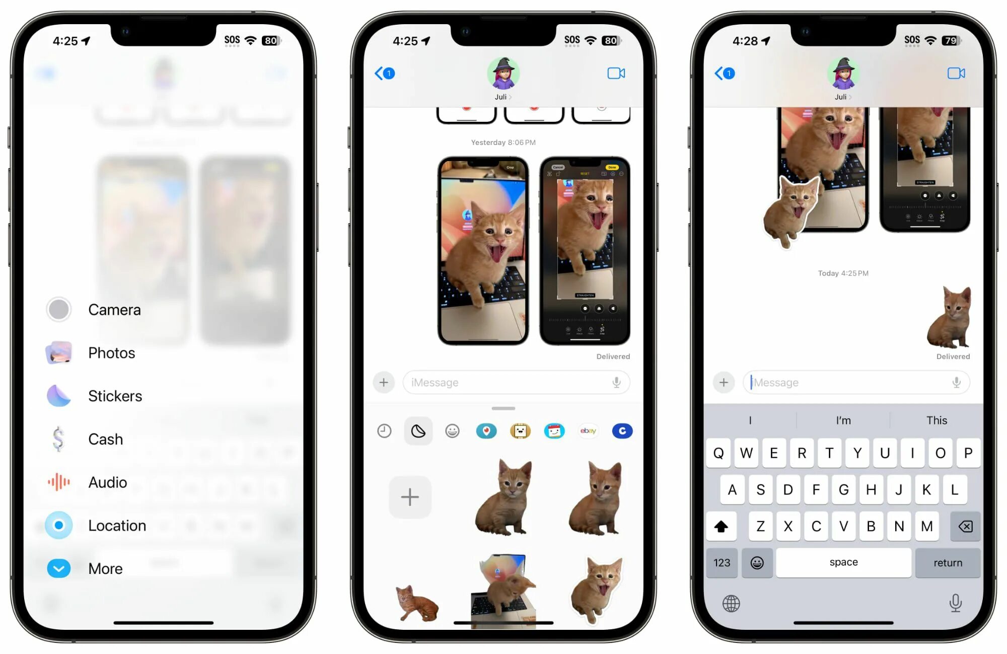Select the emoji sticker panel icon
The width and height of the screenshot is (1007, 654).
(452, 431)
